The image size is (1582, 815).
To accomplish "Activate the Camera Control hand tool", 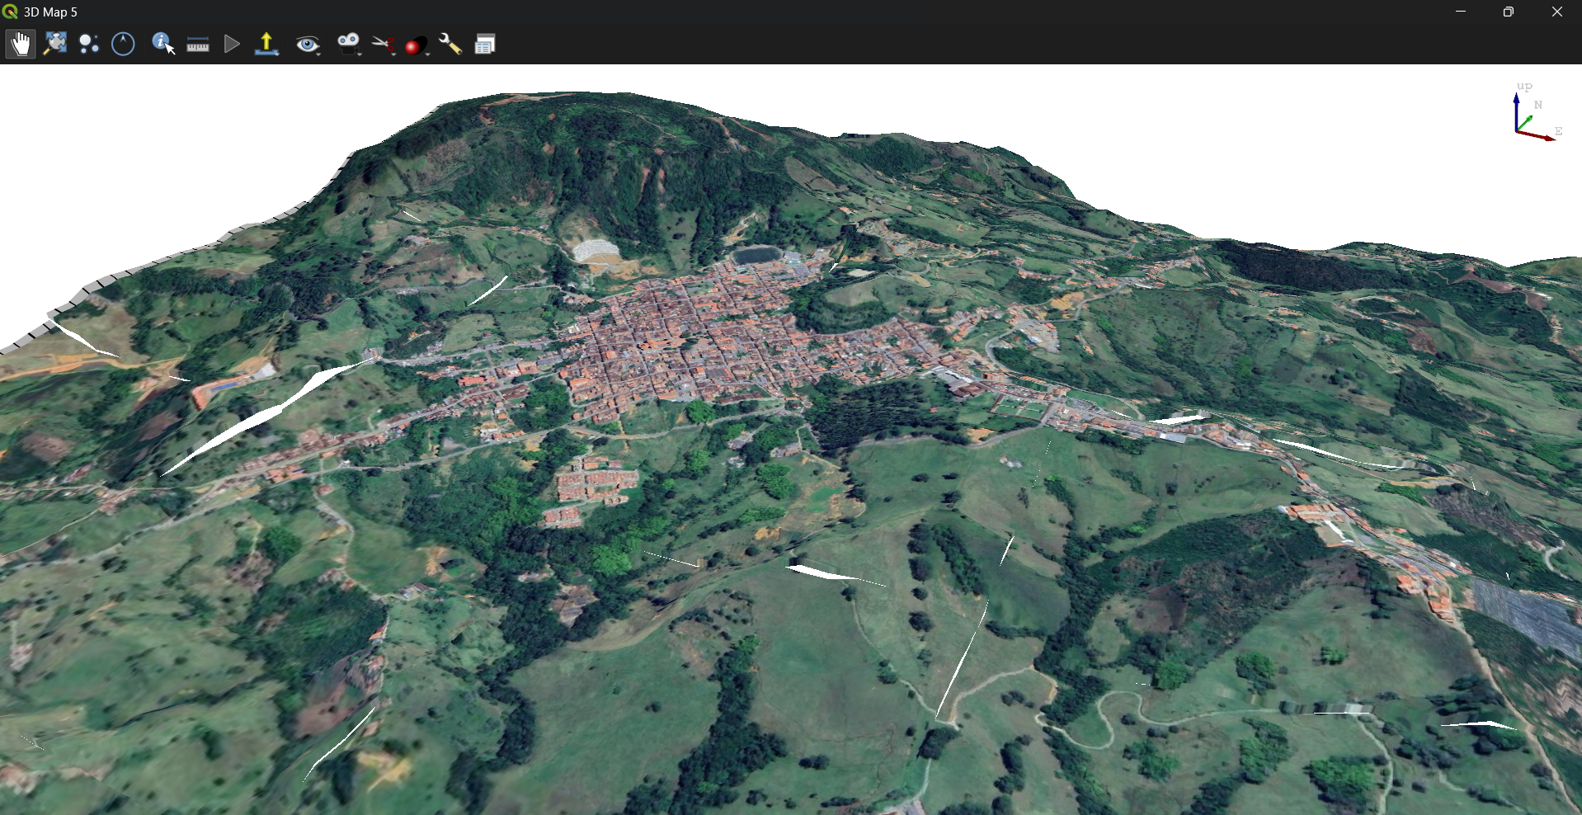I will [x=21, y=44].
